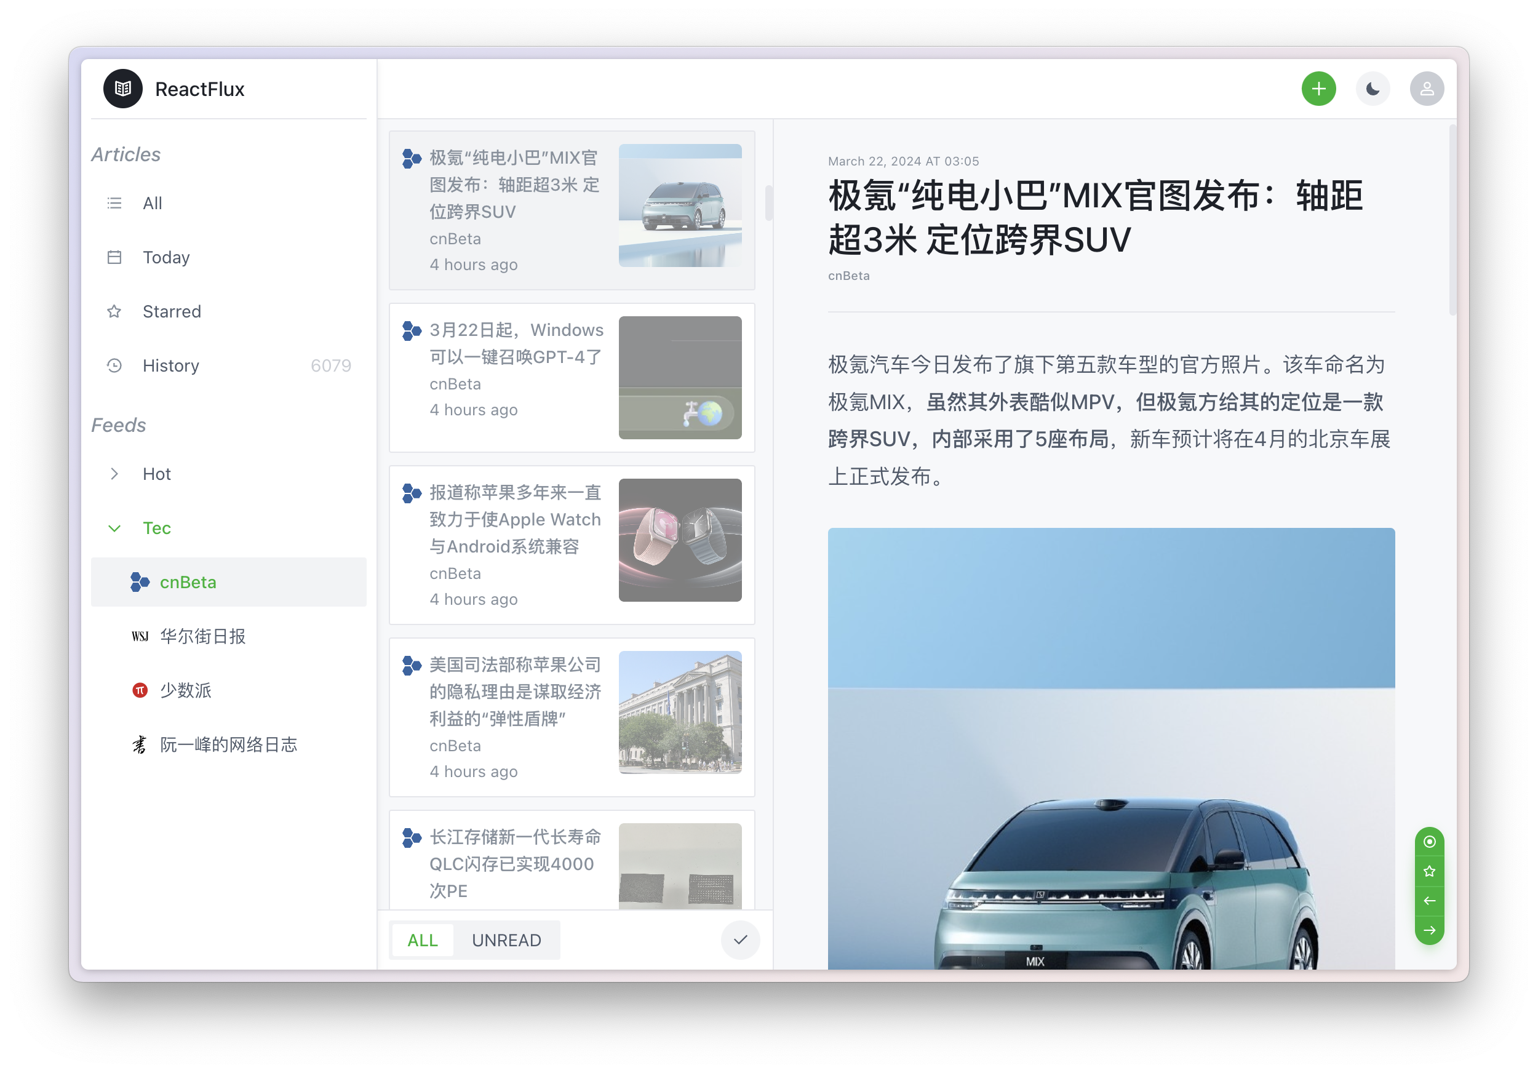The width and height of the screenshot is (1538, 1073).
Task: Click the article list scrollbar handle
Action: 768,202
